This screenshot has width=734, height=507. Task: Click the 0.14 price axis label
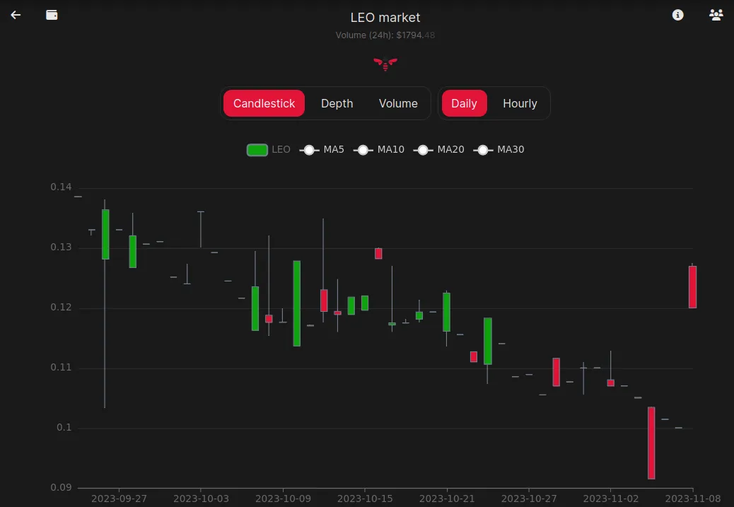(x=61, y=187)
